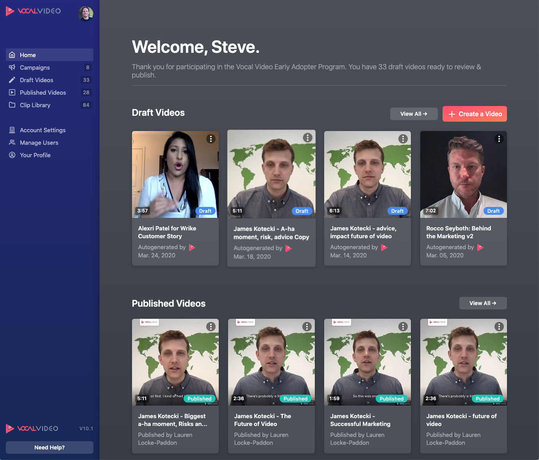Viewport: 539px width, 460px height.
Task: Open Alexri Patel draft video thumbnail
Action: (175, 174)
